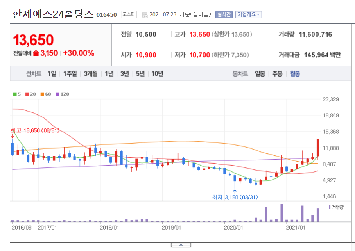This screenshot has height=251, width=355.
Task: Click the red up-arrow change icon
Action: [x=36, y=53]
